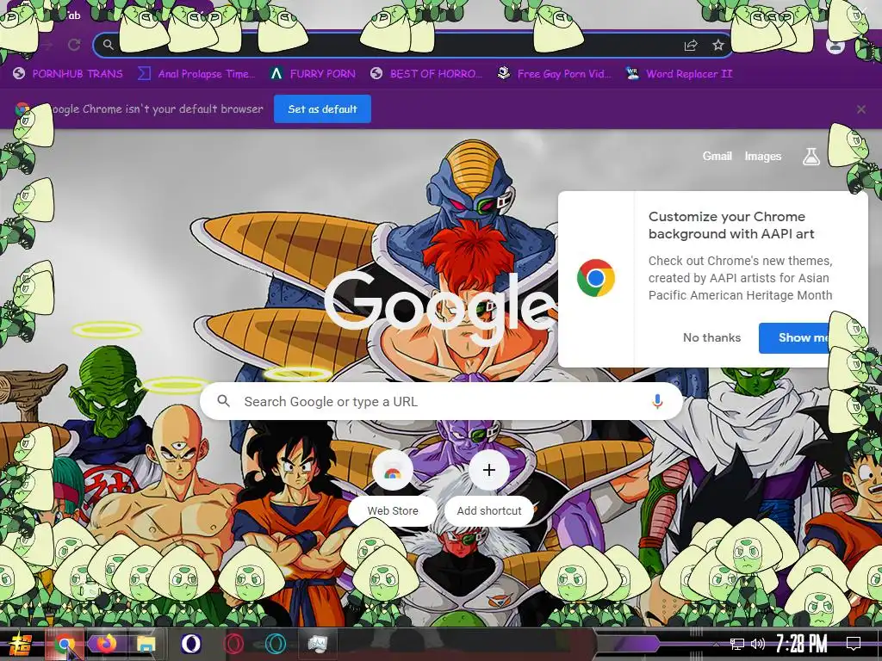Decline the theme promo with No thanks
Viewport: 882px width, 661px height.
[711, 337]
